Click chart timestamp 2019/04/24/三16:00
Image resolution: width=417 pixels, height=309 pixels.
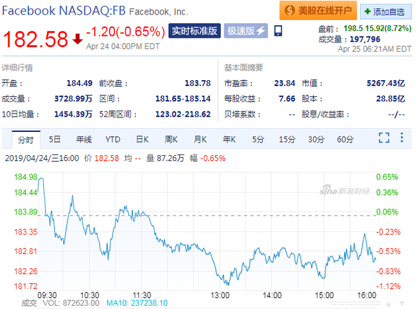point(42,158)
